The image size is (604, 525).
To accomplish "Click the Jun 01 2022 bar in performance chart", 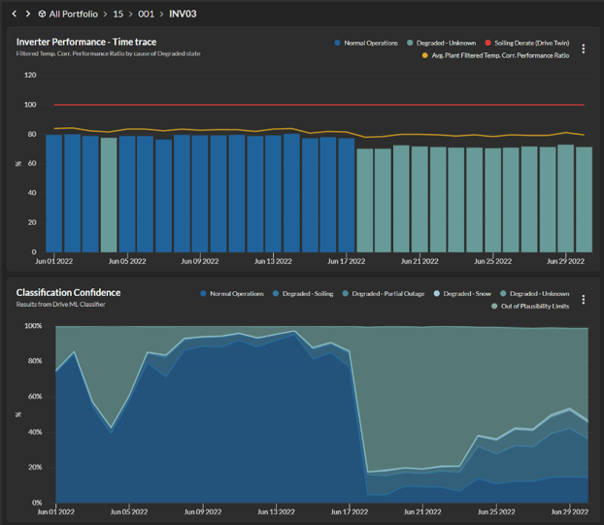I will 53,194.
